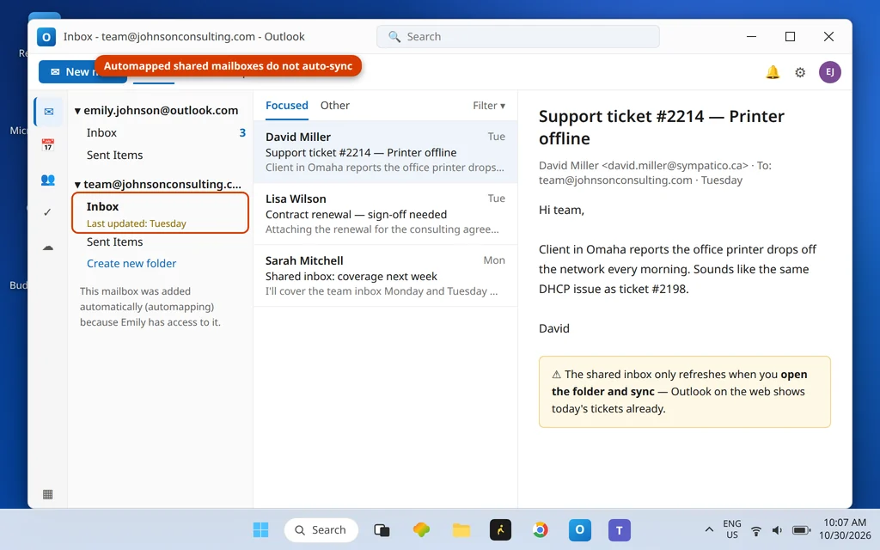Open File Explorer from taskbar
The image size is (880, 550).
461,529
